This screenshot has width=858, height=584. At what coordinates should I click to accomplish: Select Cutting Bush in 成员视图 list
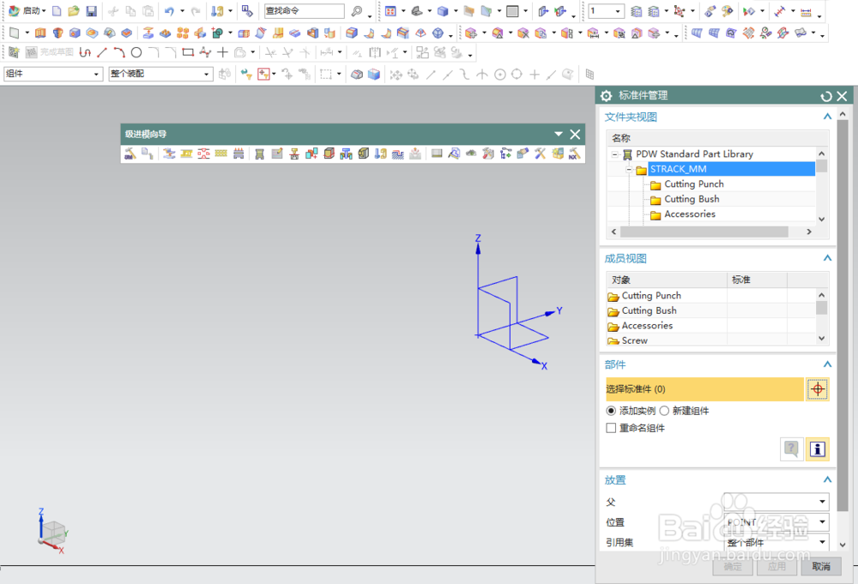pos(649,310)
